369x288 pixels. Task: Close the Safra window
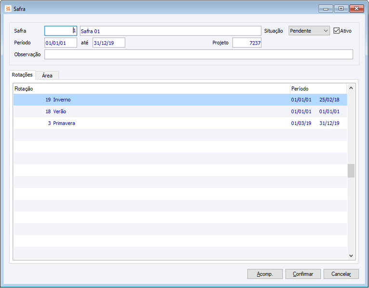[x=356, y=9]
